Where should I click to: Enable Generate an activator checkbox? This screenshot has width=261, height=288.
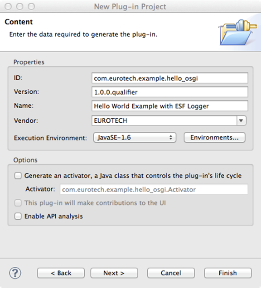click(x=18, y=176)
